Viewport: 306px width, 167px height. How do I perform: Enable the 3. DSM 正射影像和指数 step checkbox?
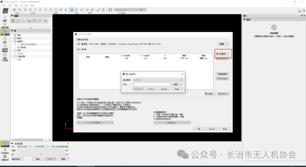pyautogui.click(x=47, y=147)
